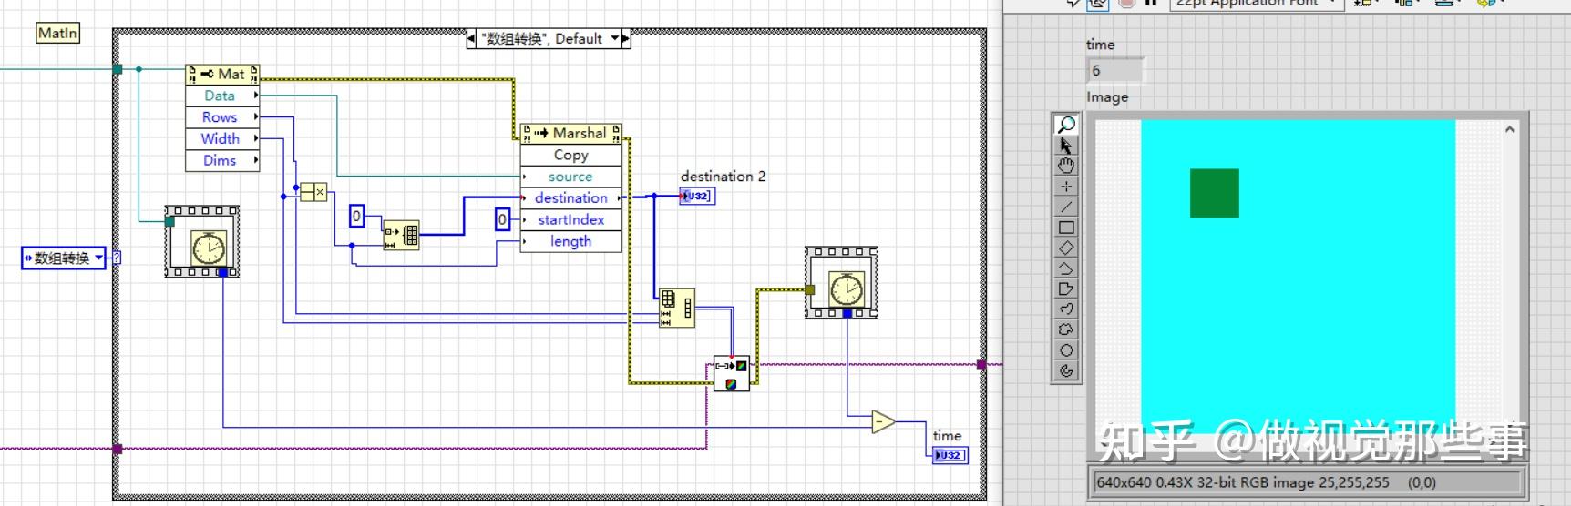1571x506 pixels.
Task: Click the Width element of Mat
Action: pyautogui.click(x=222, y=138)
